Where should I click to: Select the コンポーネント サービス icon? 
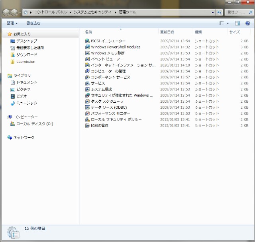coord(88,77)
